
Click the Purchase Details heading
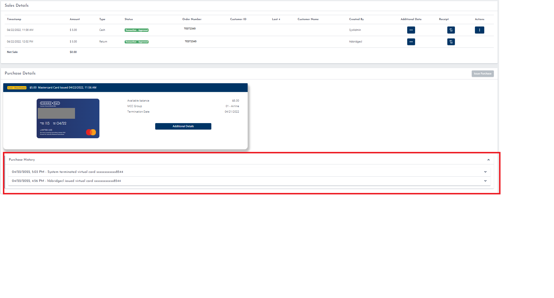point(20,73)
